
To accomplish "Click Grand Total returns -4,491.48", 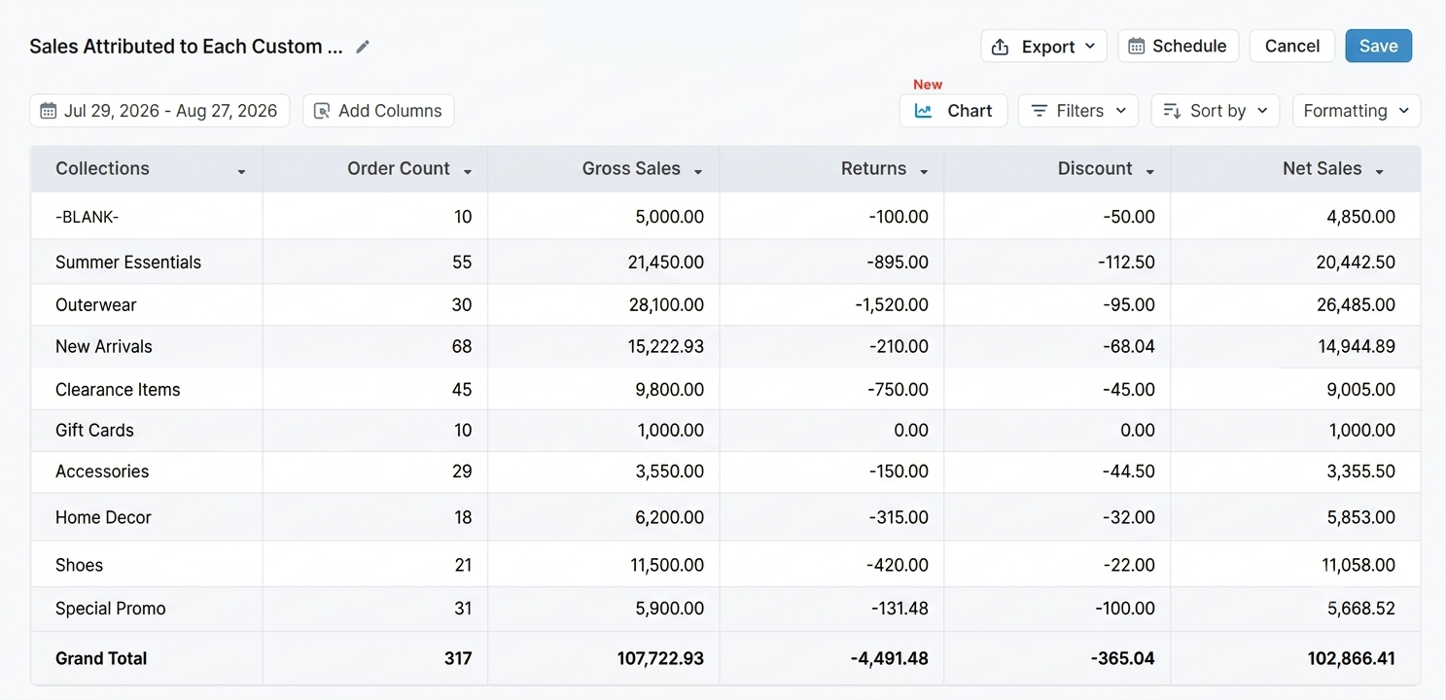I will 890,659.
